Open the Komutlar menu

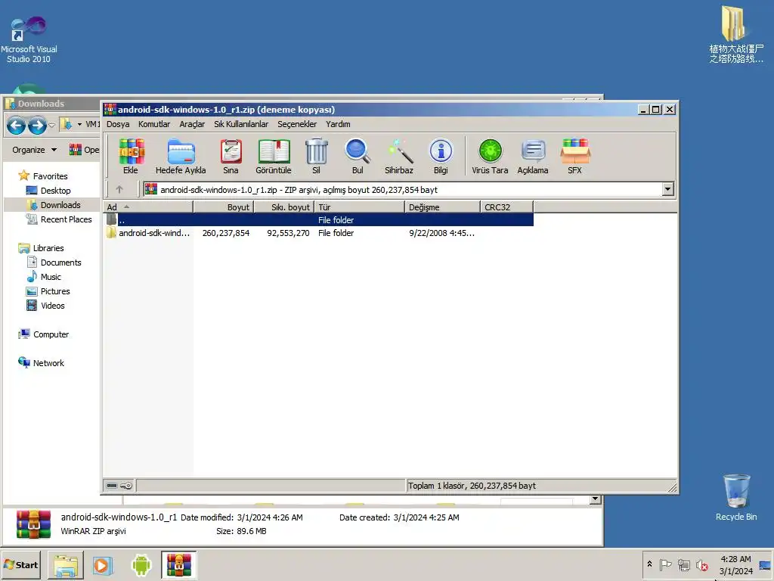(154, 124)
